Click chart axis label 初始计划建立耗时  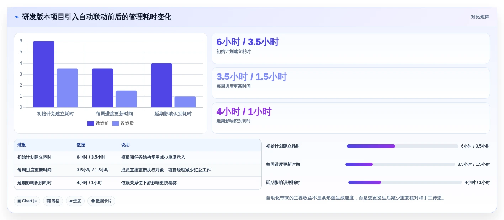click(55, 114)
